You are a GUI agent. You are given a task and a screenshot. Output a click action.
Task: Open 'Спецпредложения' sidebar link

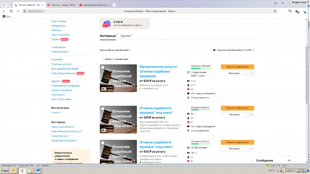[x=63, y=73]
